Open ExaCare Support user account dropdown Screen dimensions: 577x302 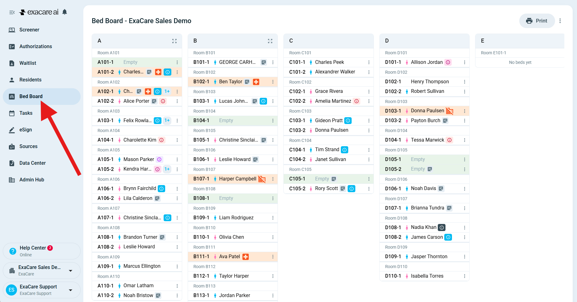(42, 290)
